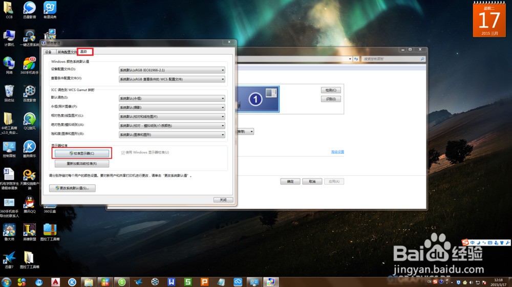Click the 检测 button in display settings
This screenshot has width=512, height=287.
[330, 90]
